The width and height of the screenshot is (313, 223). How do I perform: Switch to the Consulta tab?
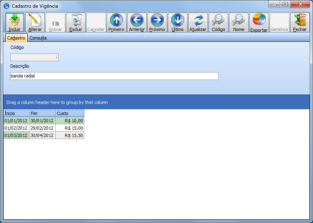coord(38,38)
